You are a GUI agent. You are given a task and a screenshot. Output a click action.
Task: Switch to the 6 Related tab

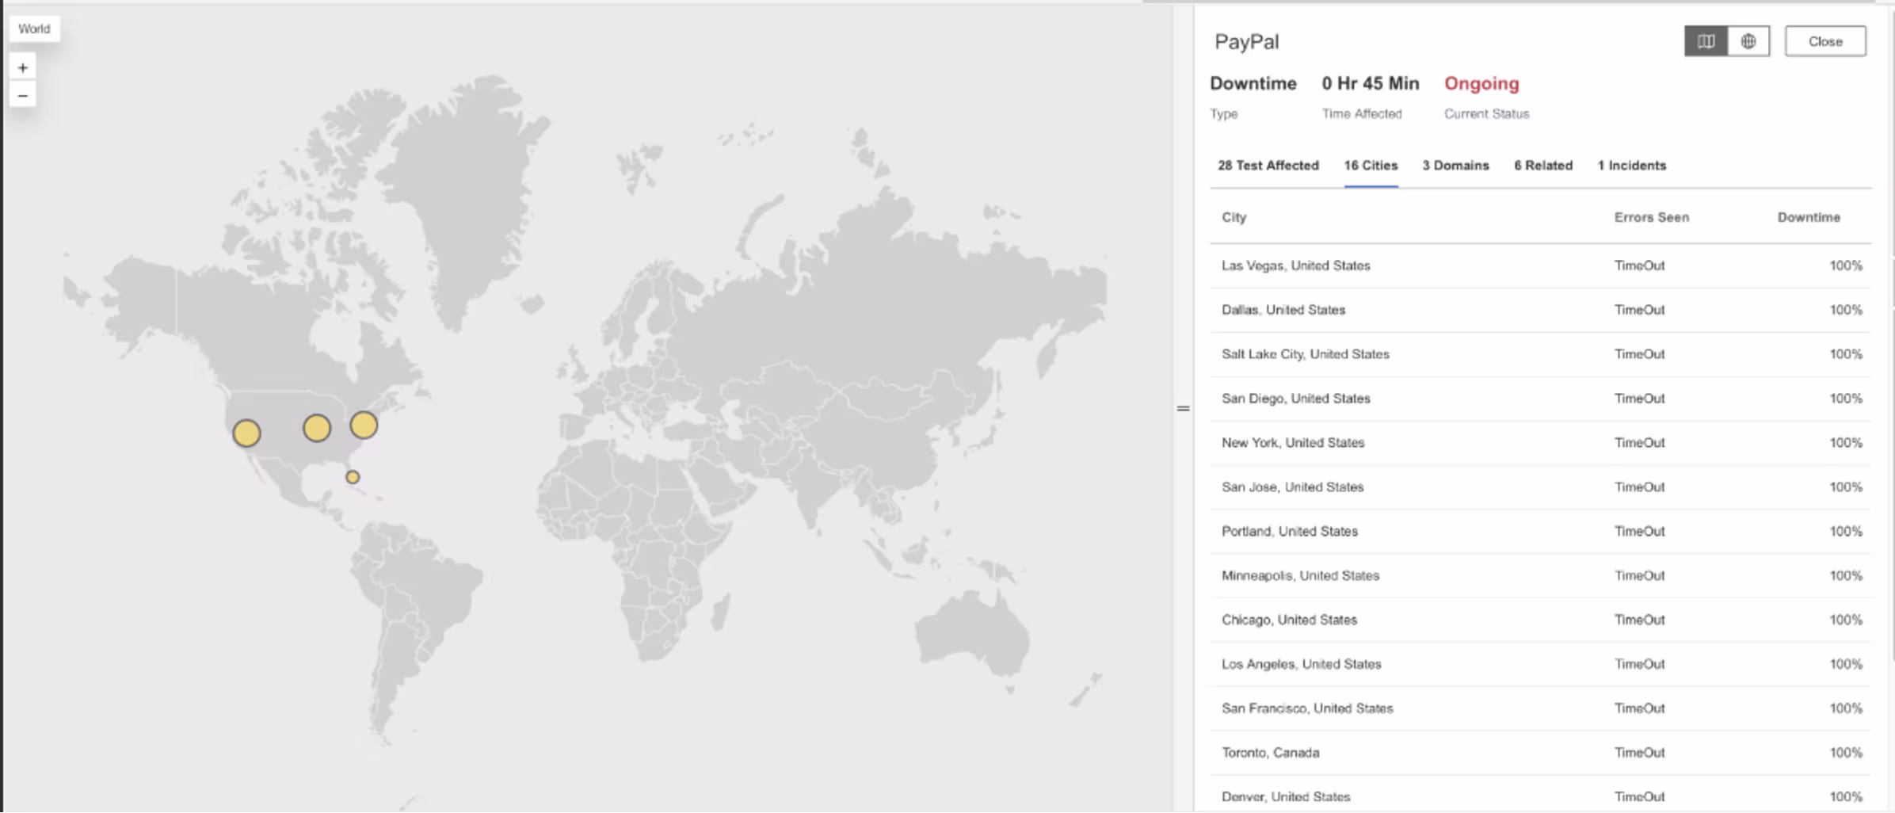tap(1543, 166)
